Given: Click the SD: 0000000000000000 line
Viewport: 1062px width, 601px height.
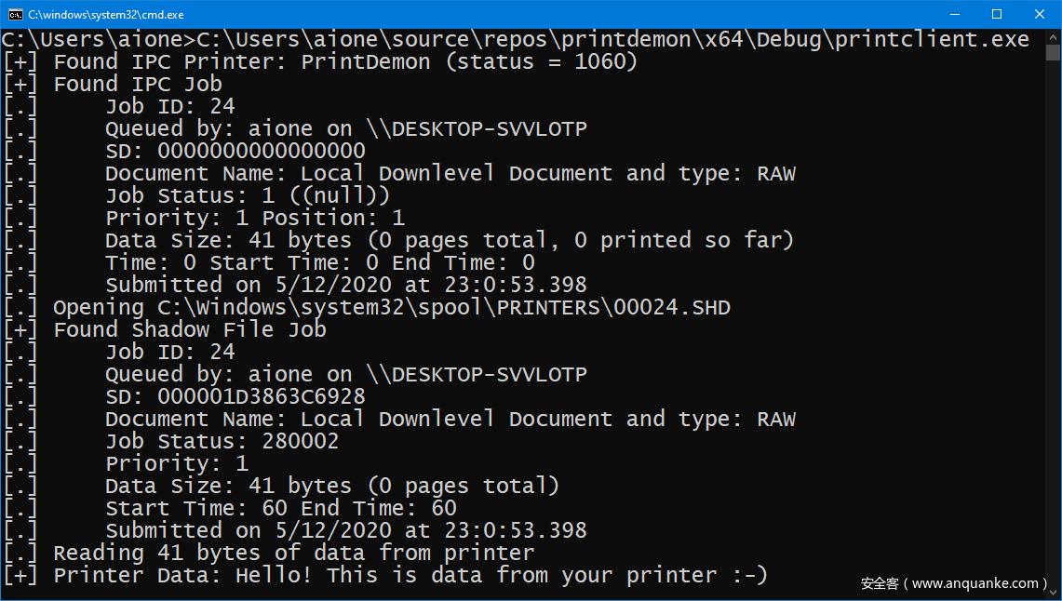Looking at the screenshot, I should (235, 151).
